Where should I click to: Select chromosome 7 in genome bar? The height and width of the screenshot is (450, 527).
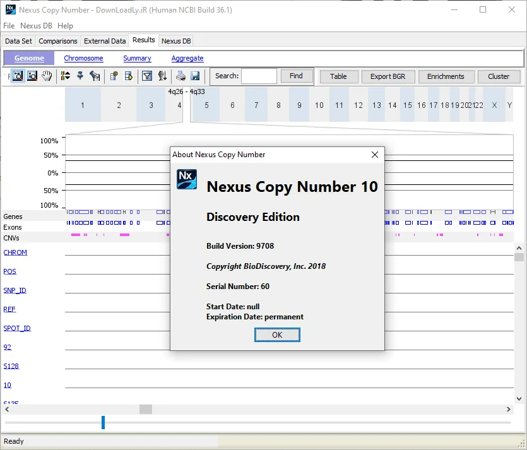(256, 105)
